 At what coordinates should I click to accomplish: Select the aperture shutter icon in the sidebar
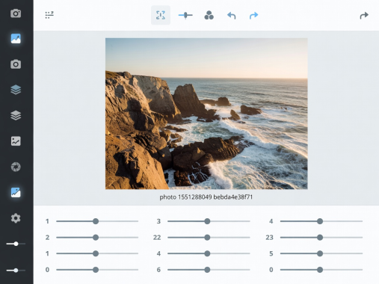(x=16, y=167)
